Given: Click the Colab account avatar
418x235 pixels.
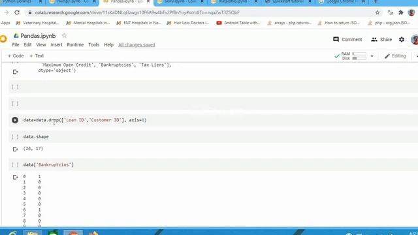Looking at the screenshot, I should [x=415, y=39].
